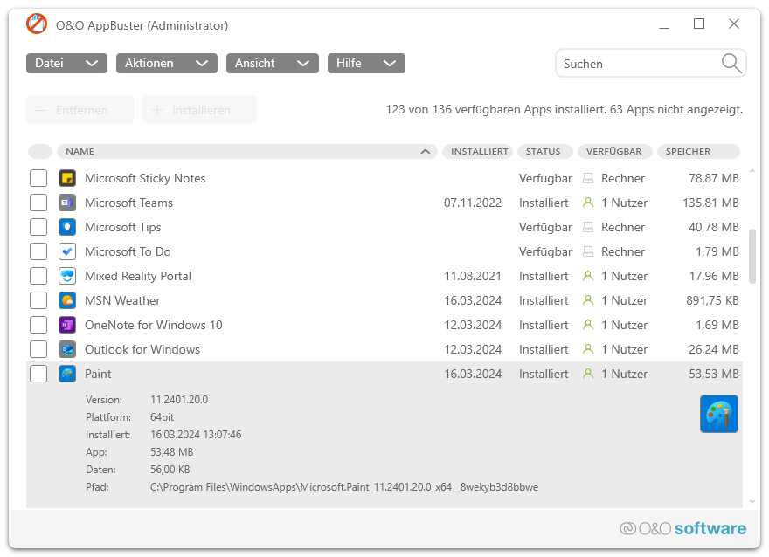769x557 pixels.
Task: Click the 16.03.2024 13:07:46 install timestamp
Action: click(196, 435)
